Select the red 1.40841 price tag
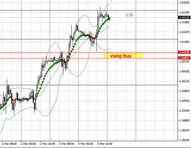This screenshot has width=191, height=148. click(184, 58)
